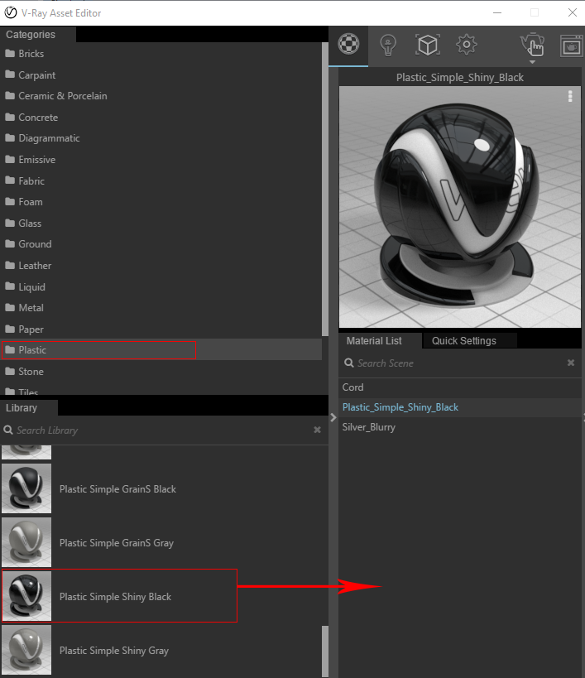The image size is (585, 678).
Task: Open the Materials tab icon
Action: coord(348,44)
